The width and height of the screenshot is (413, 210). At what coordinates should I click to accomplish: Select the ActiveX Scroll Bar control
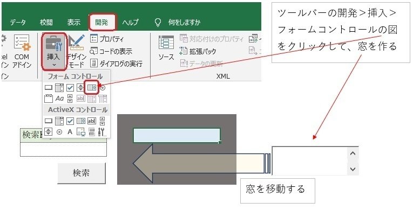(103, 121)
